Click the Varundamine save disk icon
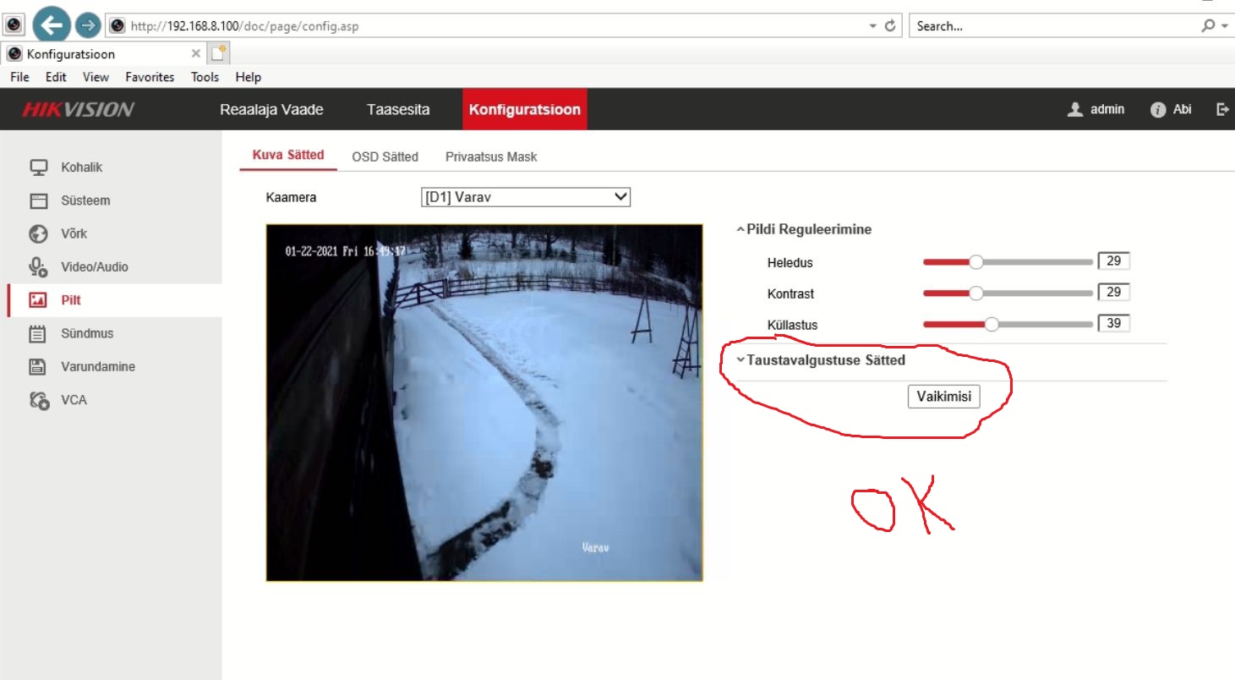The height and width of the screenshot is (680, 1235). [38, 367]
